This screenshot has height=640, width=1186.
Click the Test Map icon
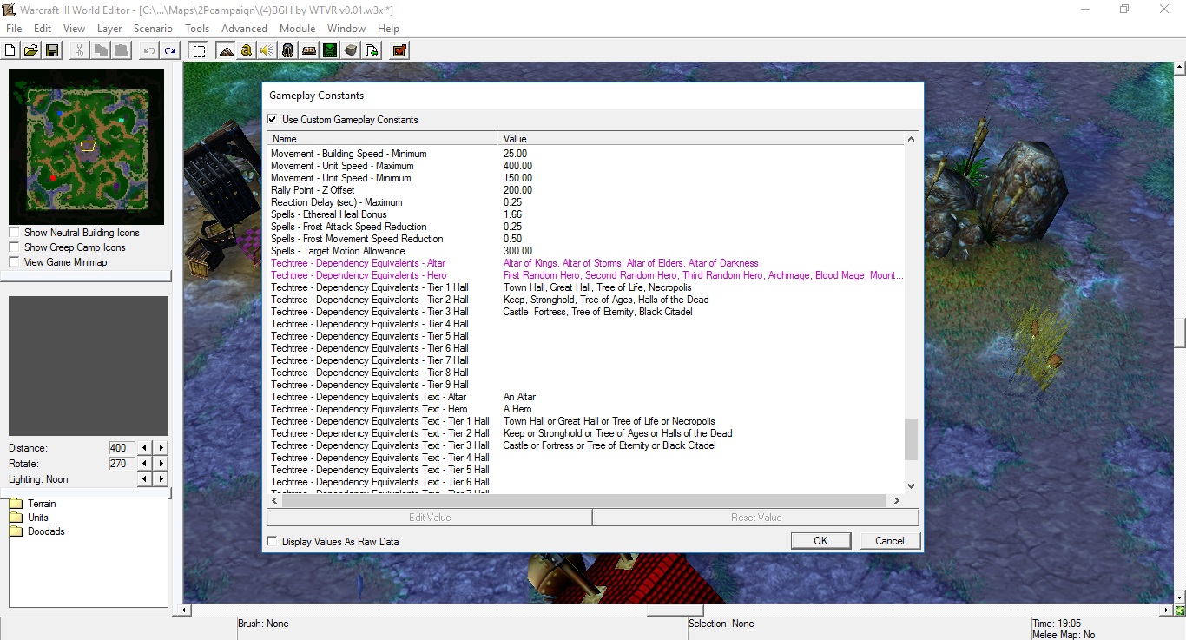coord(399,50)
